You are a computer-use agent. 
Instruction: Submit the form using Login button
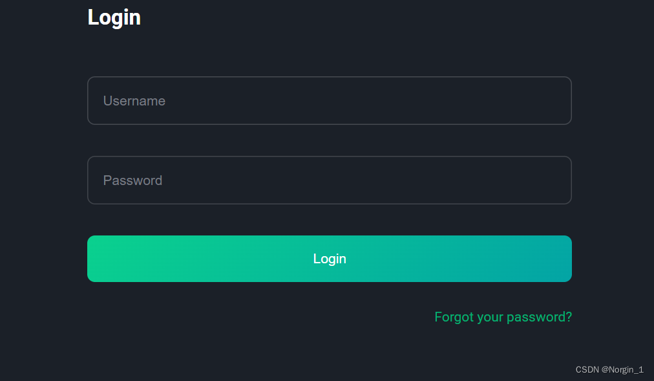[329, 259]
